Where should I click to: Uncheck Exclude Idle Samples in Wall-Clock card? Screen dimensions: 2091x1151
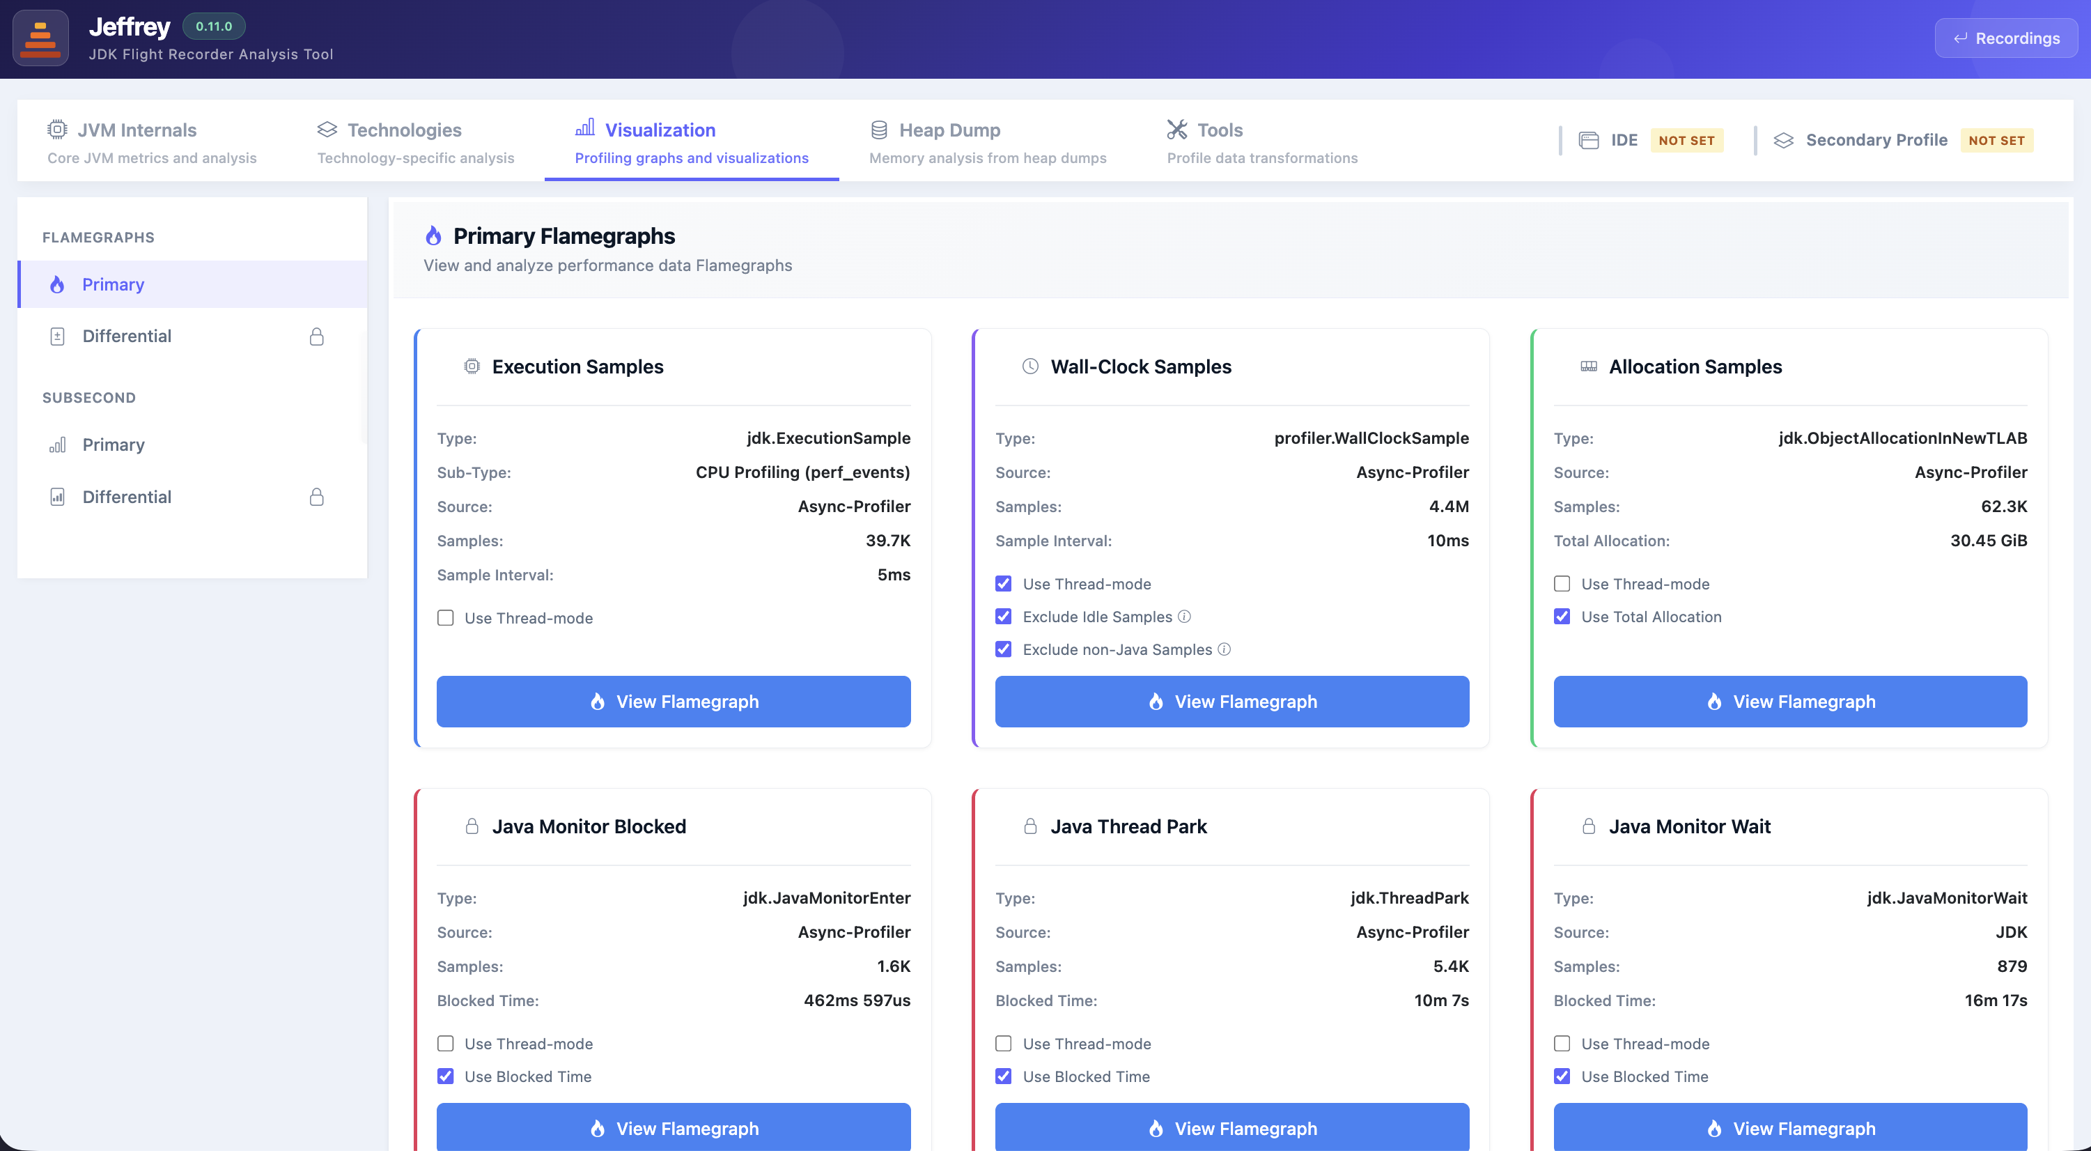tap(1003, 616)
